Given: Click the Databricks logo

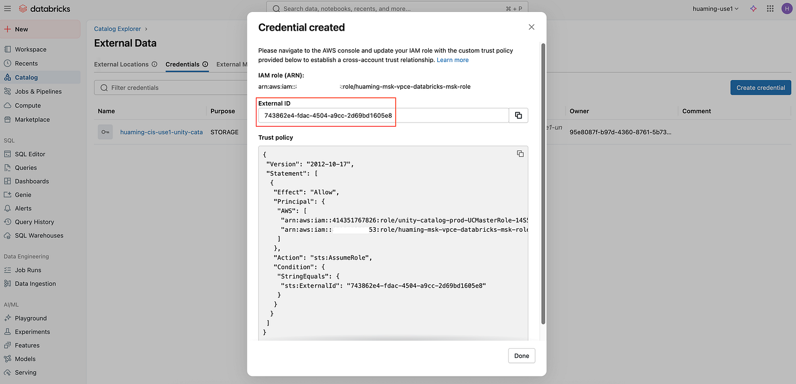Looking at the screenshot, I should pyautogui.click(x=43, y=9).
